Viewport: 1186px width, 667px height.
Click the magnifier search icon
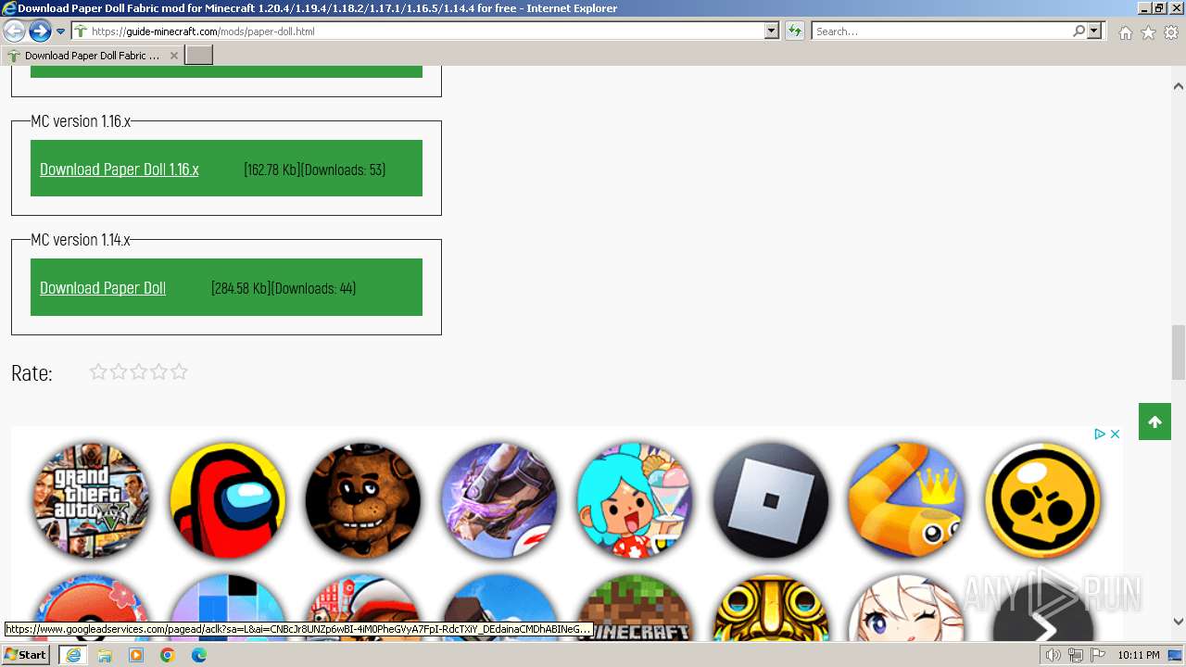point(1079,31)
